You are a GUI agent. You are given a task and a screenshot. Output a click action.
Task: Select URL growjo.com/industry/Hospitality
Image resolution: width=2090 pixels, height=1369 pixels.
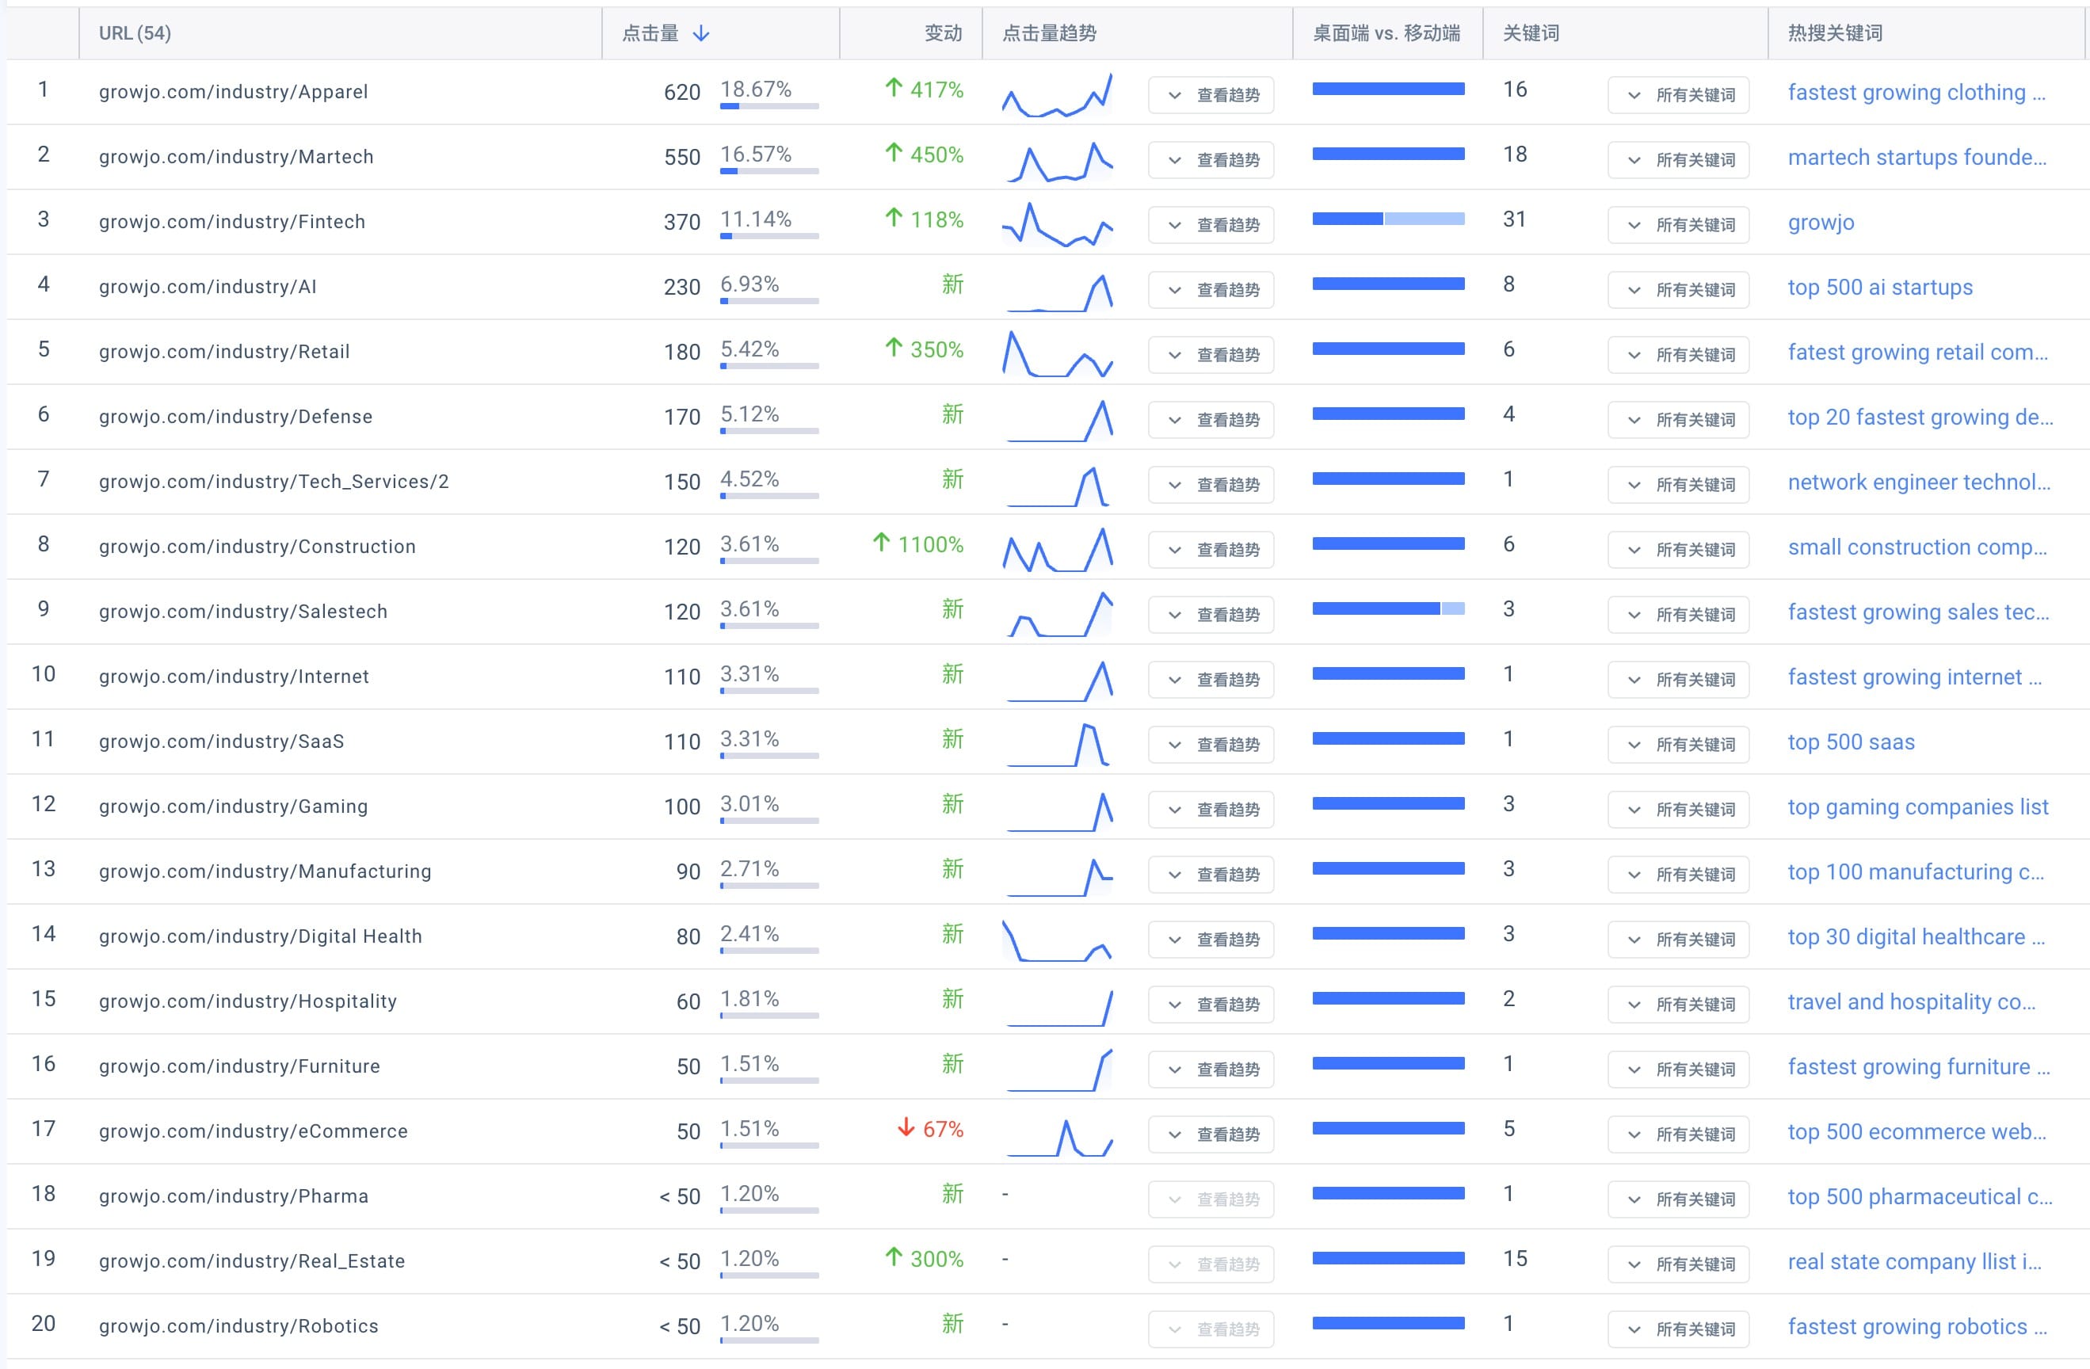pos(248,1001)
